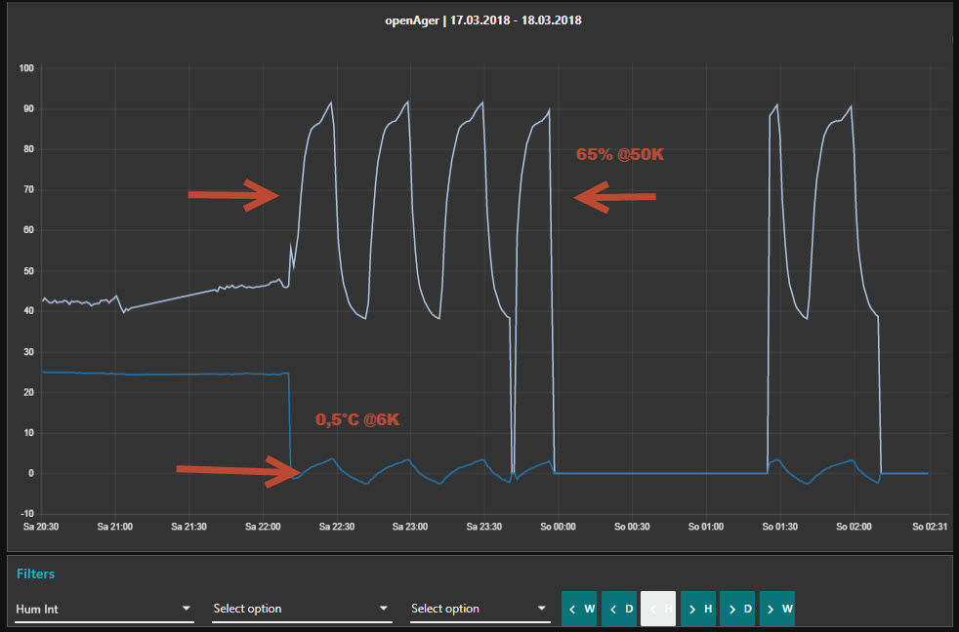
Task: Click the Sa 21:00 time axis label
Action: [115, 527]
